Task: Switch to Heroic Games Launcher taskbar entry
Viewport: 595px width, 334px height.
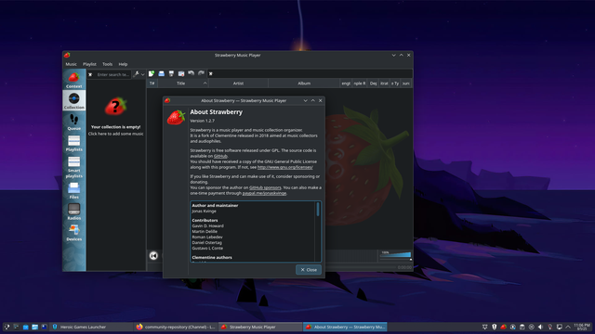Action: (91, 327)
